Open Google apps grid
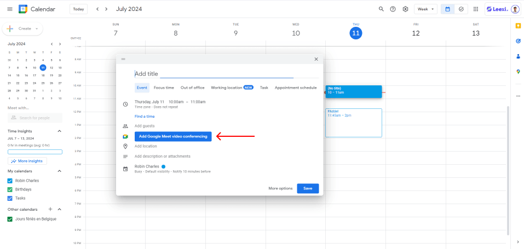The height and width of the screenshot is (249, 524). click(476, 9)
